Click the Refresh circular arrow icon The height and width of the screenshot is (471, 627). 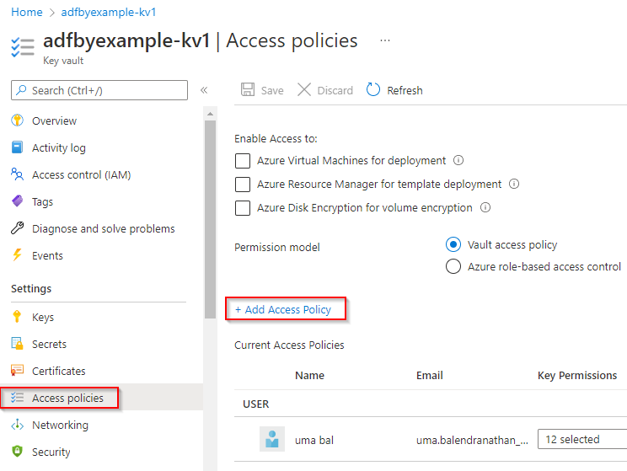(x=373, y=89)
